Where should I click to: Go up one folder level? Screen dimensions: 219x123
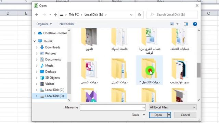(55, 15)
